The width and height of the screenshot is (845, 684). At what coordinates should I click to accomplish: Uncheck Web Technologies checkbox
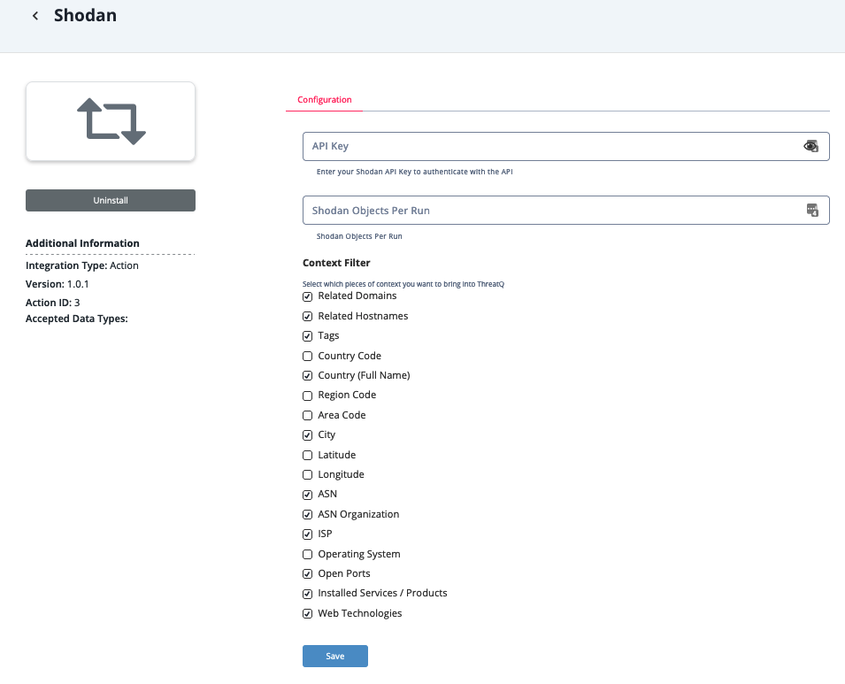(308, 614)
